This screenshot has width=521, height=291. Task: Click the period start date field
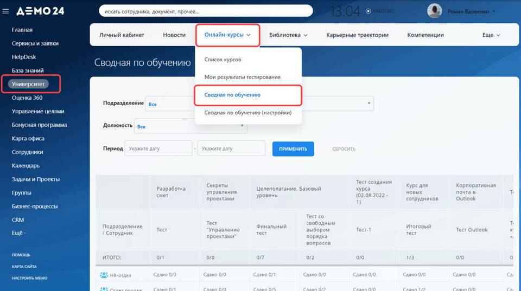(158, 149)
